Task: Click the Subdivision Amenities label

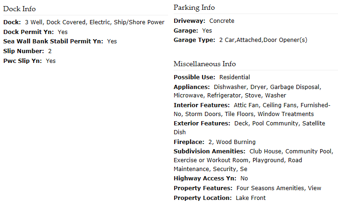Action: 210,151
